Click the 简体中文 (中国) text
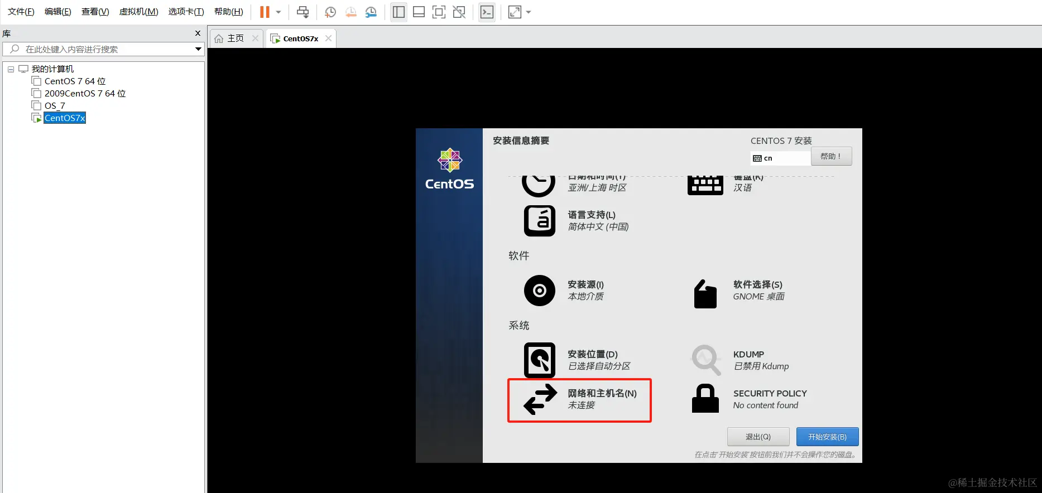This screenshot has width=1042, height=493. [598, 227]
